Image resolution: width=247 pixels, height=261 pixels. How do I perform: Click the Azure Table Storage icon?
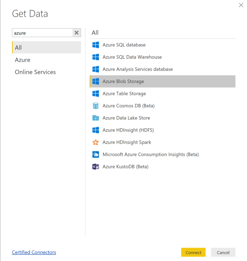(x=96, y=93)
